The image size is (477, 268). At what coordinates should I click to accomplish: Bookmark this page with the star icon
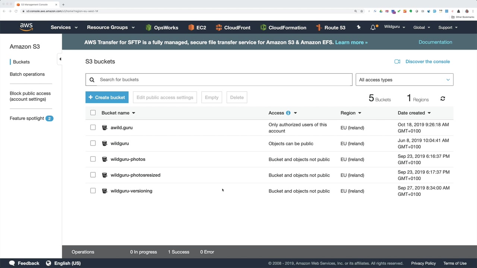(x=361, y=11)
